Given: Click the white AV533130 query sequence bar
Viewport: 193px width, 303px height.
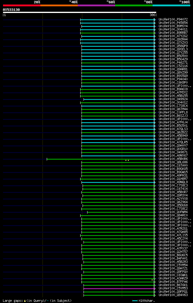Looking at the screenshot, I should click(80, 12).
